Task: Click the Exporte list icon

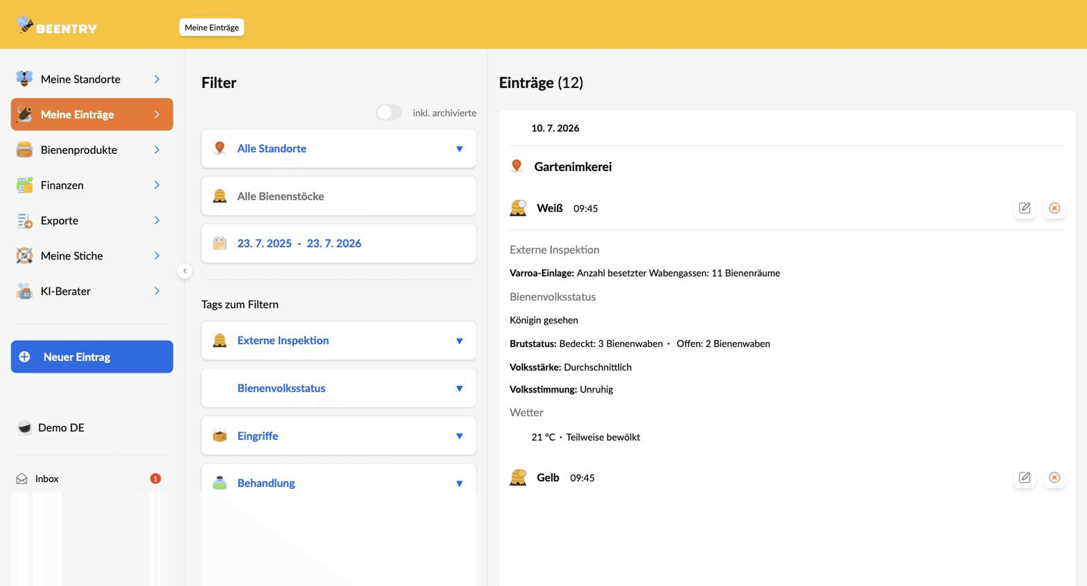Action: pos(24,221)
